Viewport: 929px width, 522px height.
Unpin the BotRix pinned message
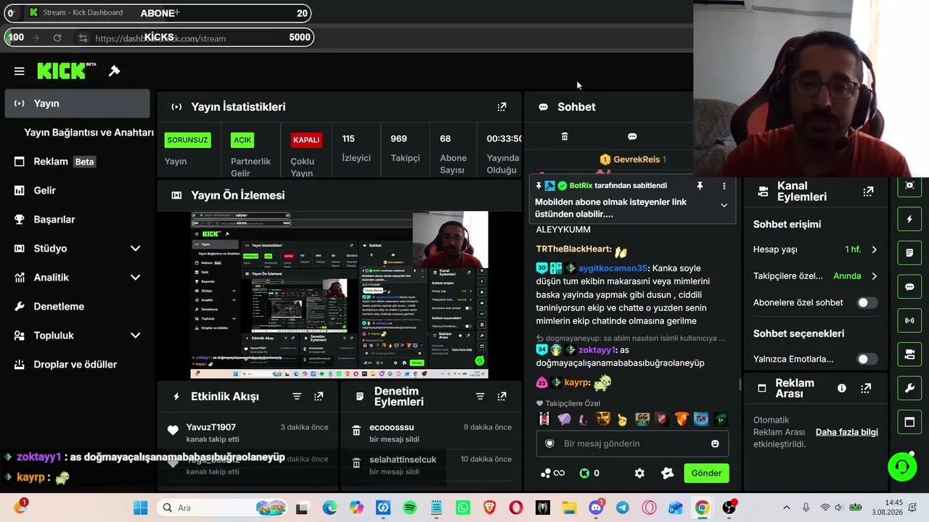click(700, 186)
